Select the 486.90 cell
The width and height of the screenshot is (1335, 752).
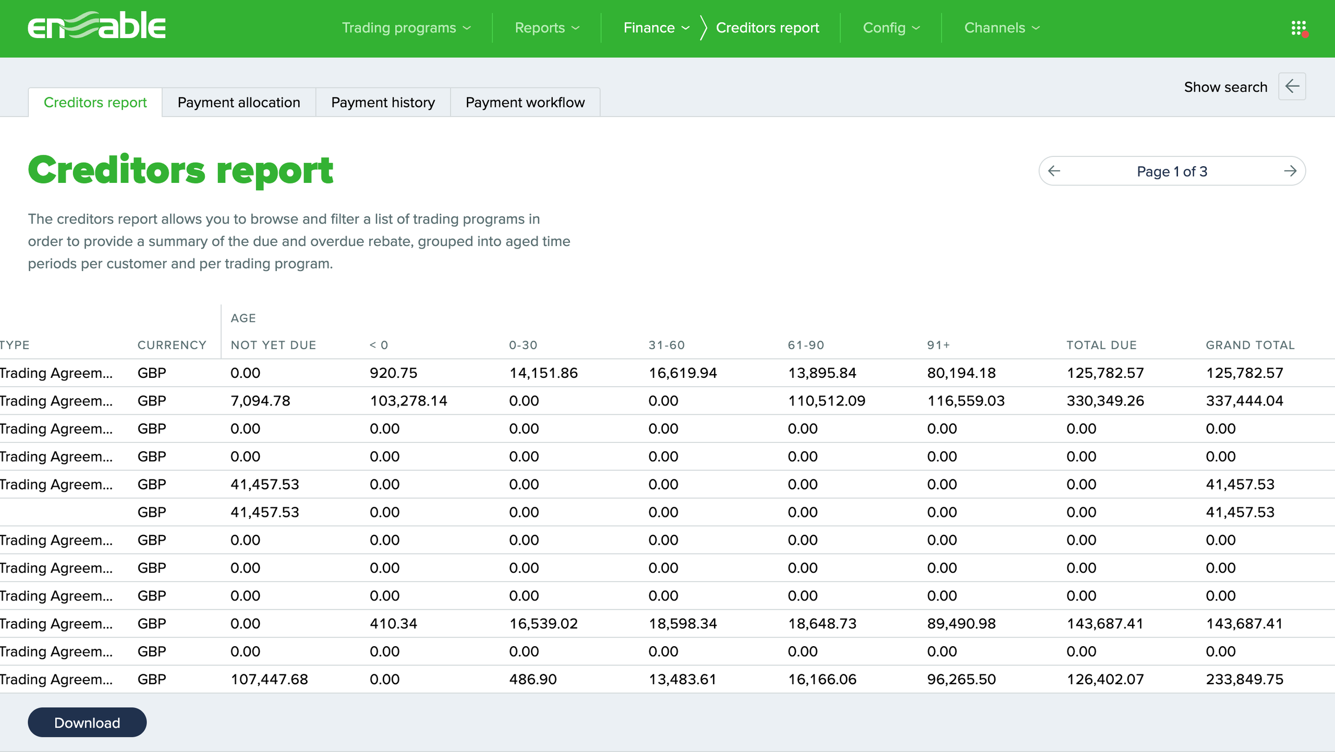click(x=532, y=680)
